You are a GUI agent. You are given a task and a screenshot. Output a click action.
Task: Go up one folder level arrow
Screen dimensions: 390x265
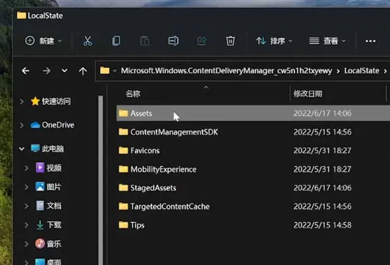[x=83, y=71]
